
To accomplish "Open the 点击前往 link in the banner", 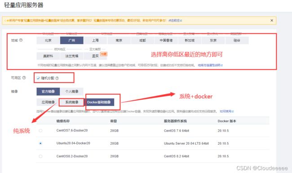I will (x=175, y=21).
